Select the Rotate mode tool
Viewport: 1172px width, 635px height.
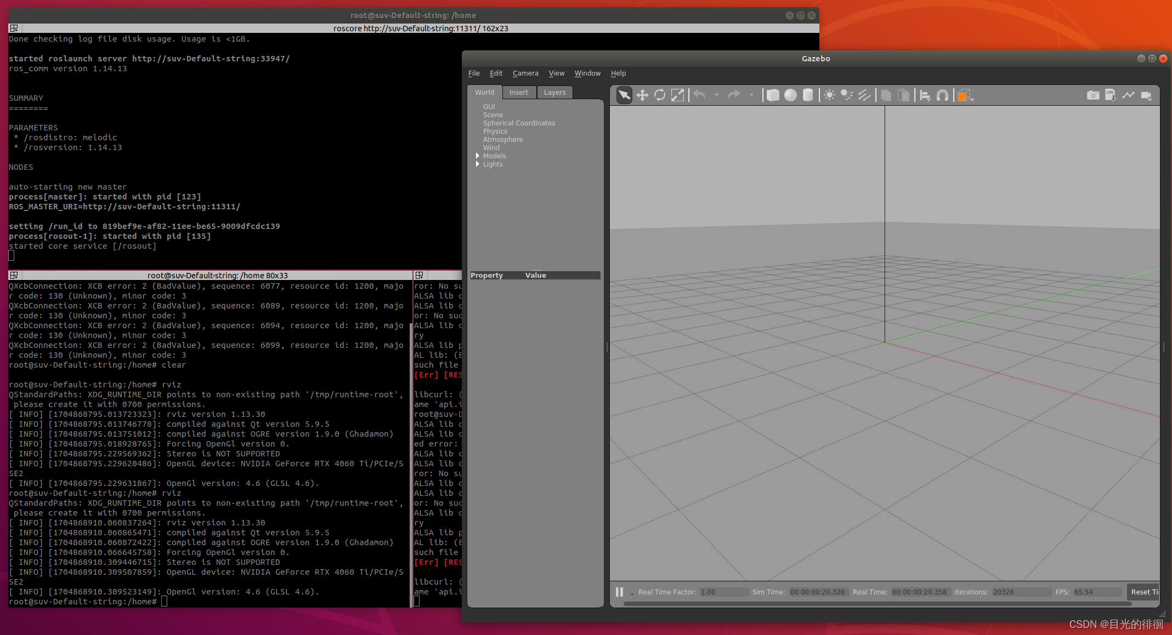pyautogui.click(x=660, y=95)
